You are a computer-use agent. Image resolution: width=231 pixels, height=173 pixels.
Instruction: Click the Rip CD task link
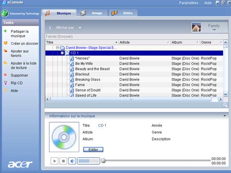tap(17, 83)
